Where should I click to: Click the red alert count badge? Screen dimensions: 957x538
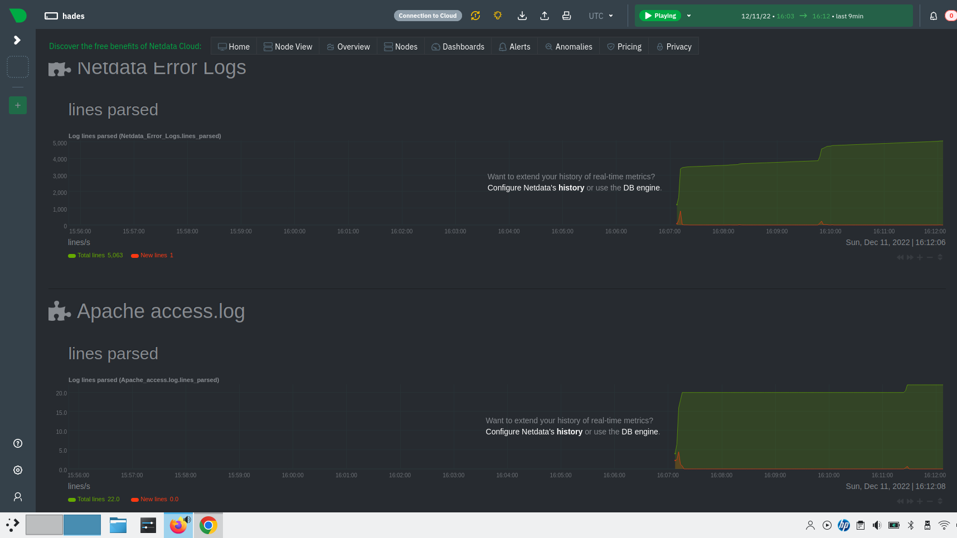point(951,16)
